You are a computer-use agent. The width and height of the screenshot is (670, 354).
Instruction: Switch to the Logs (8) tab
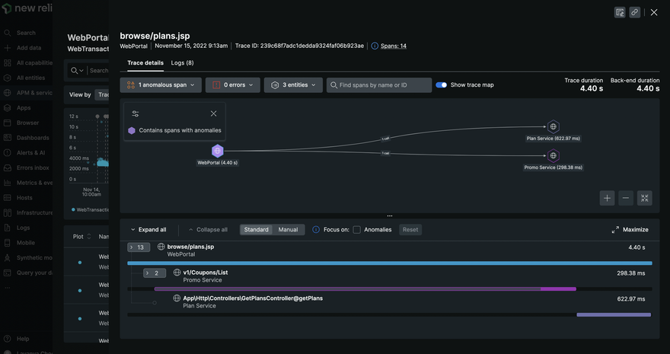tap(182, 62)
